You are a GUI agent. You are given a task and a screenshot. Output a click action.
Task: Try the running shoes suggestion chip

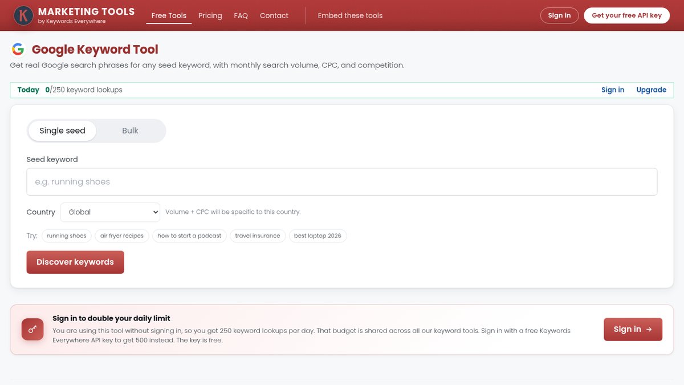pyautogui.click(x=67, y=236)
